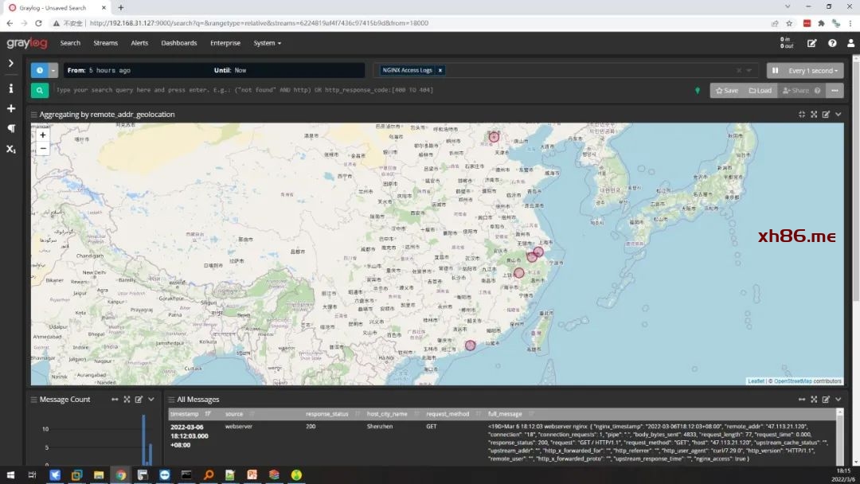Image resolution: width=860 pixels, height=484 pixels.
Task: Open the Every 1 second refresh dropdown
Action: point(813,70)
